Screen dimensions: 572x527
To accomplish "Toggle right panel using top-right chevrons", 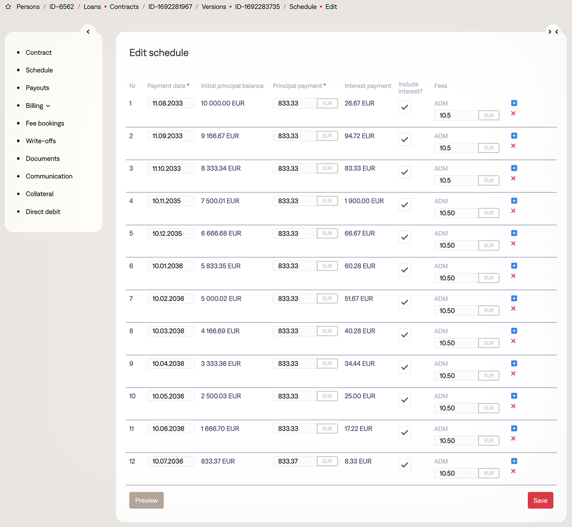I will point(553,32).
